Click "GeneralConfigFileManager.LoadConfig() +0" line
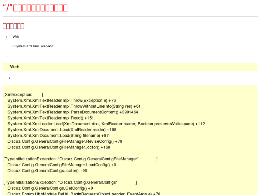Screen dimensions: 260x195 pyautogui.click(x=62, y=165)
